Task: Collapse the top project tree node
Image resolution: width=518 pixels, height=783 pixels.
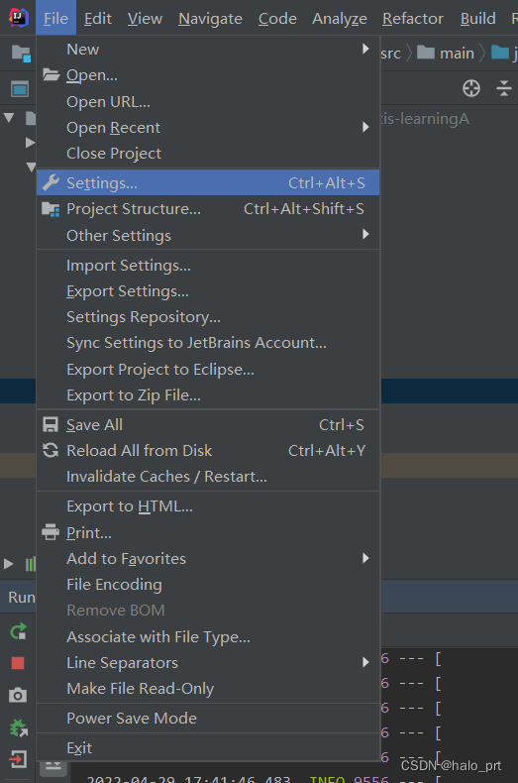Action: tap(9, 118)
